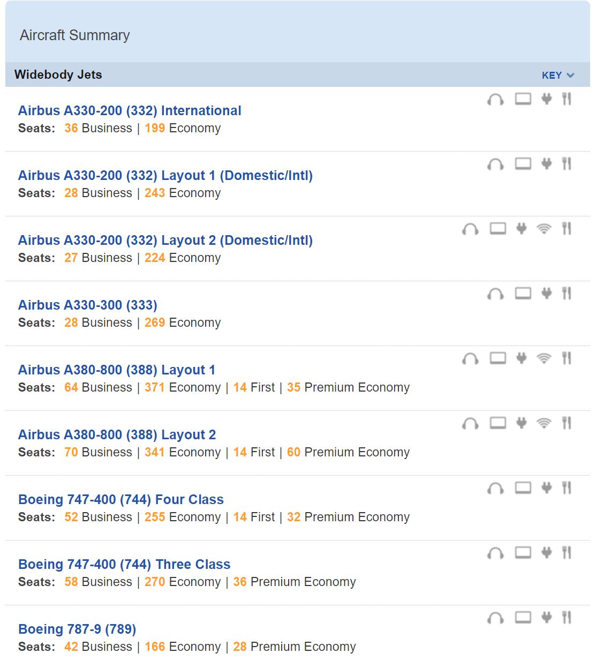Click the Widebody Jets section header
The image size is (596, 668).
tap(58, 74)
